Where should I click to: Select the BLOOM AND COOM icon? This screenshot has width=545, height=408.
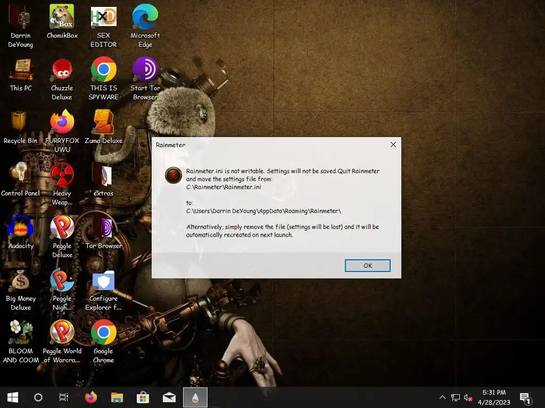21,342
